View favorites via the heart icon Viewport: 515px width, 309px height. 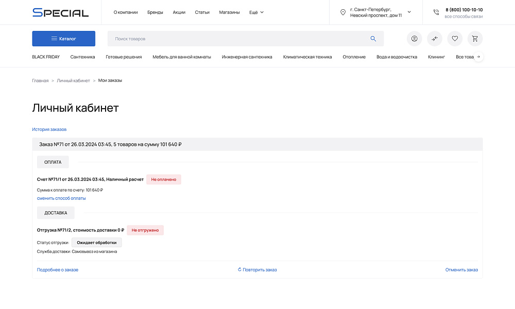point(454,39)
